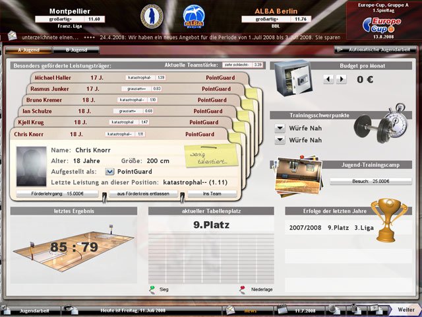
Task: Click the eye icon in bottom bar
Action: pos(70,309)
